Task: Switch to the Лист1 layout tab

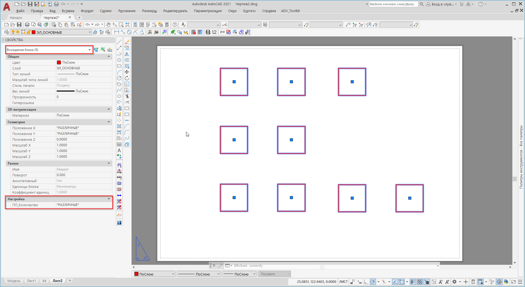Action: point(31,281)
